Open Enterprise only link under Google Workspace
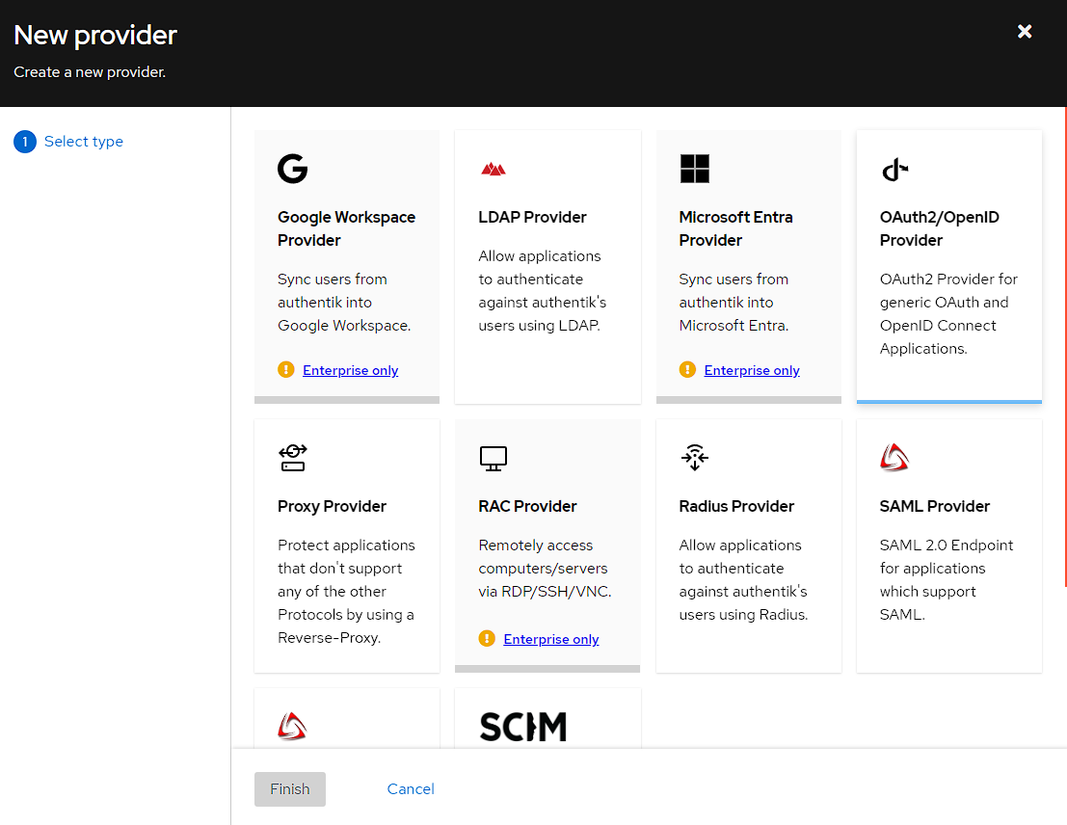Image resolution: width=1067 pixels, height=825 pixels. pyautogui.click(x=350, y=370)
